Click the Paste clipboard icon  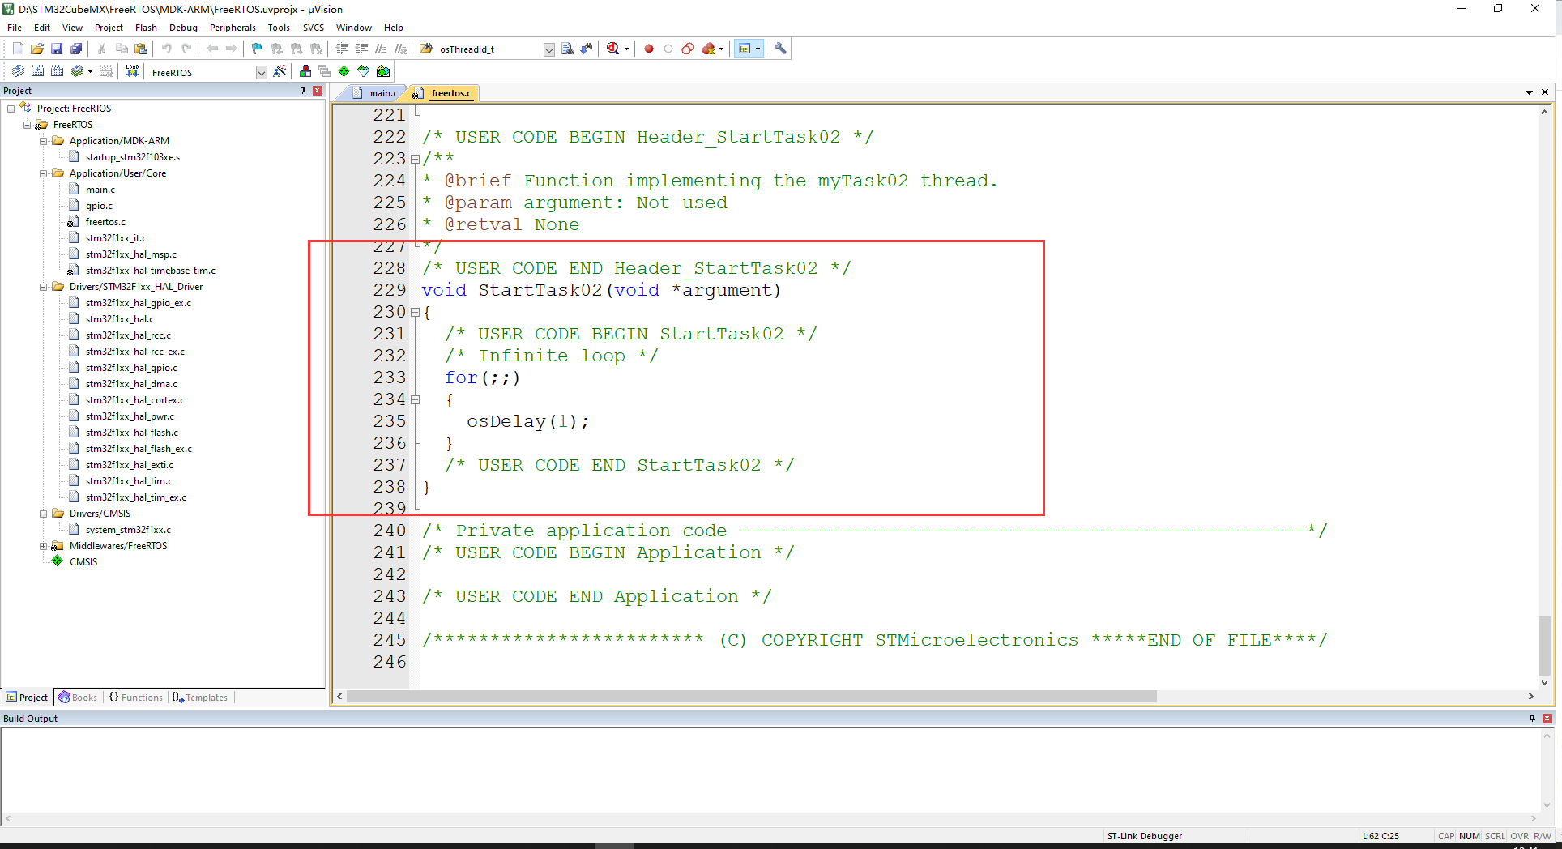click(141, 49)
